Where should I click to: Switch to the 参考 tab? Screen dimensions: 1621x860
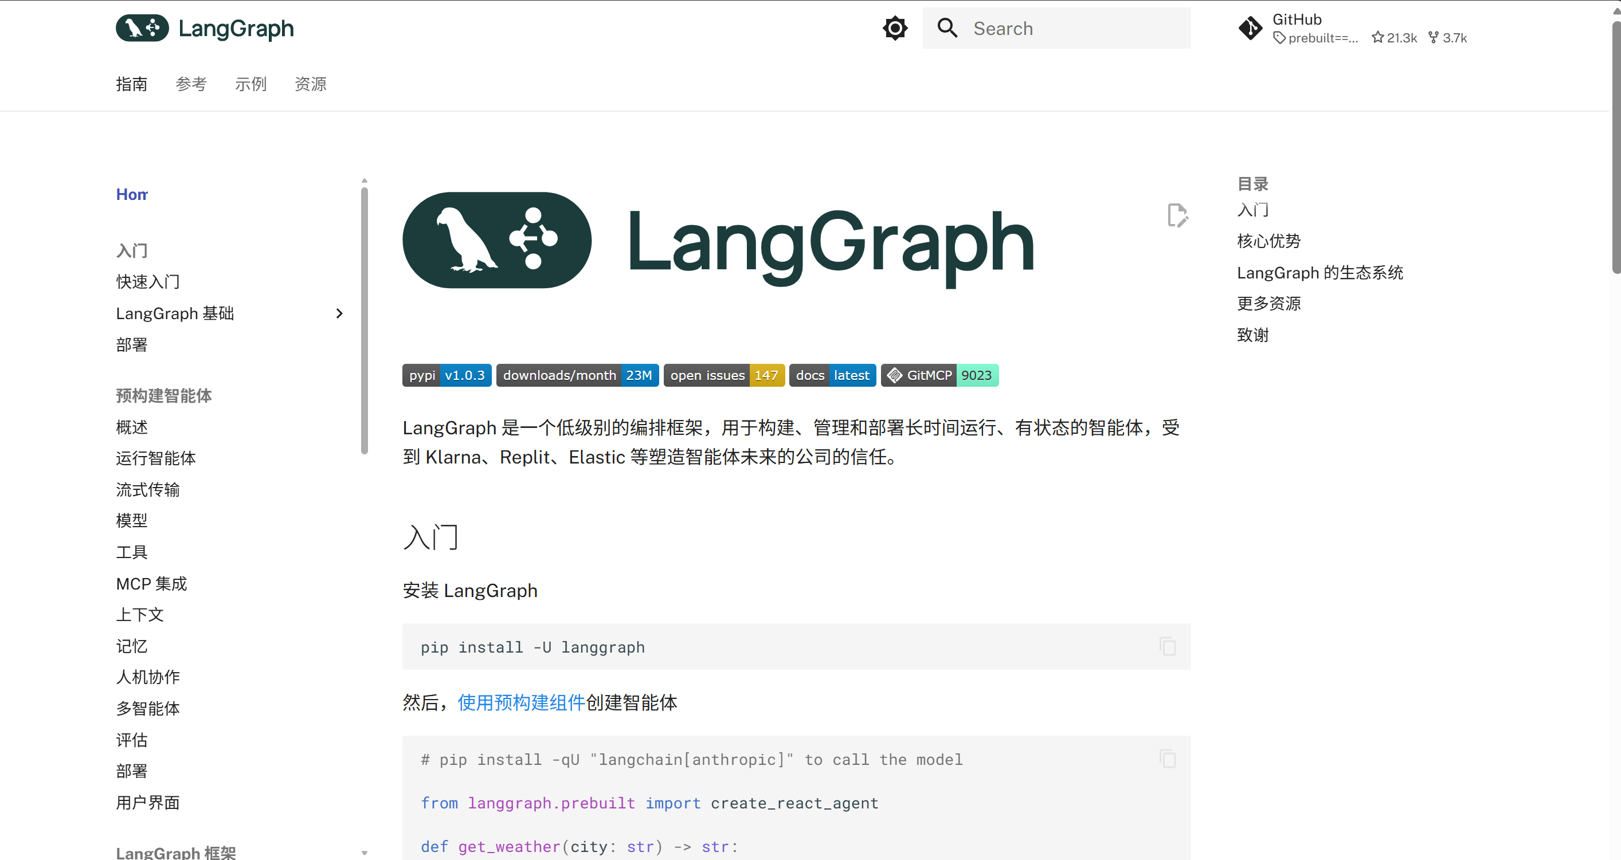191,84
